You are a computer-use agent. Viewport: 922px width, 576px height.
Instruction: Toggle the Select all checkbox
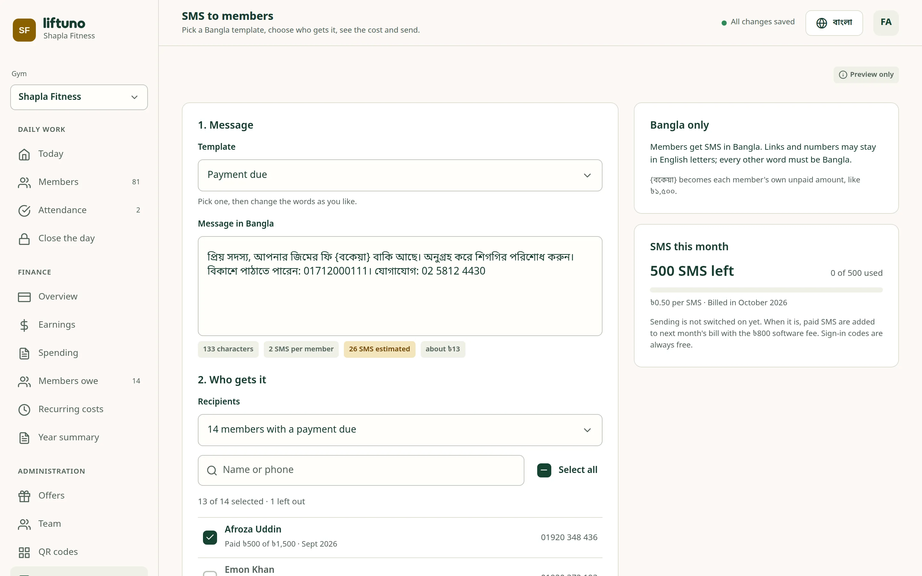tap(544, 470)
